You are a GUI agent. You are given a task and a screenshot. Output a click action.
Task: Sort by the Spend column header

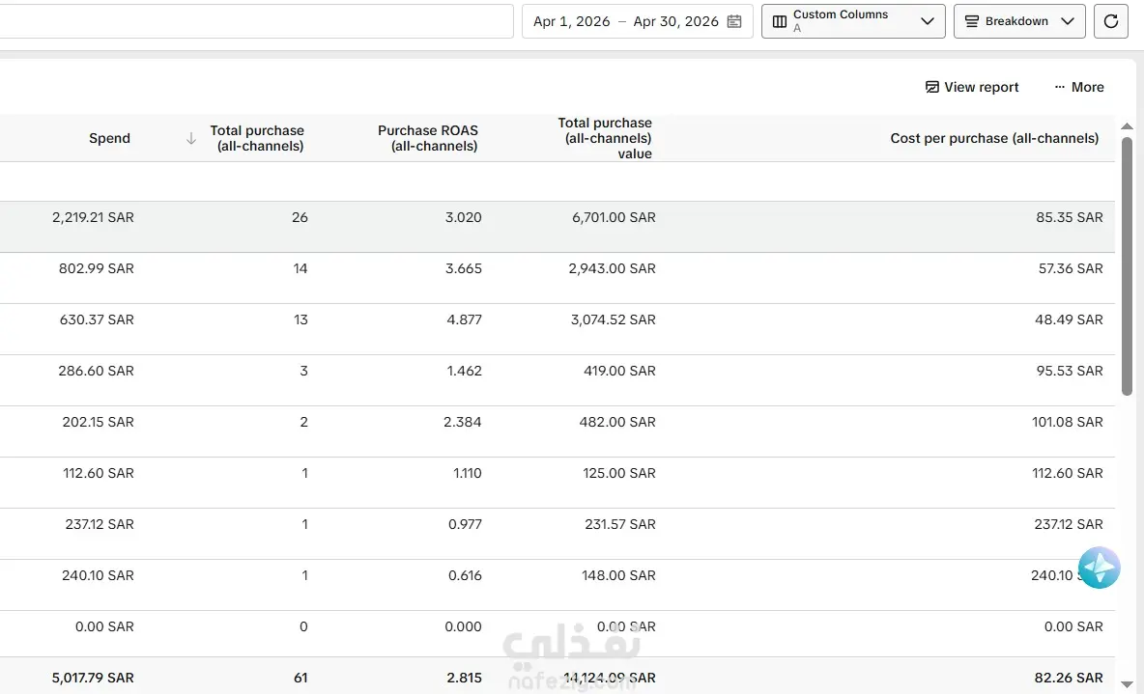[109, 138]
